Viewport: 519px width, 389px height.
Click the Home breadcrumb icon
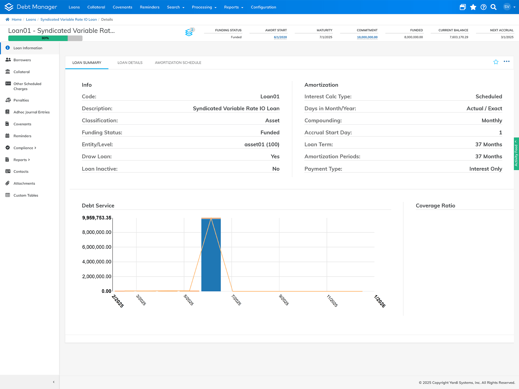coord(8,19)
